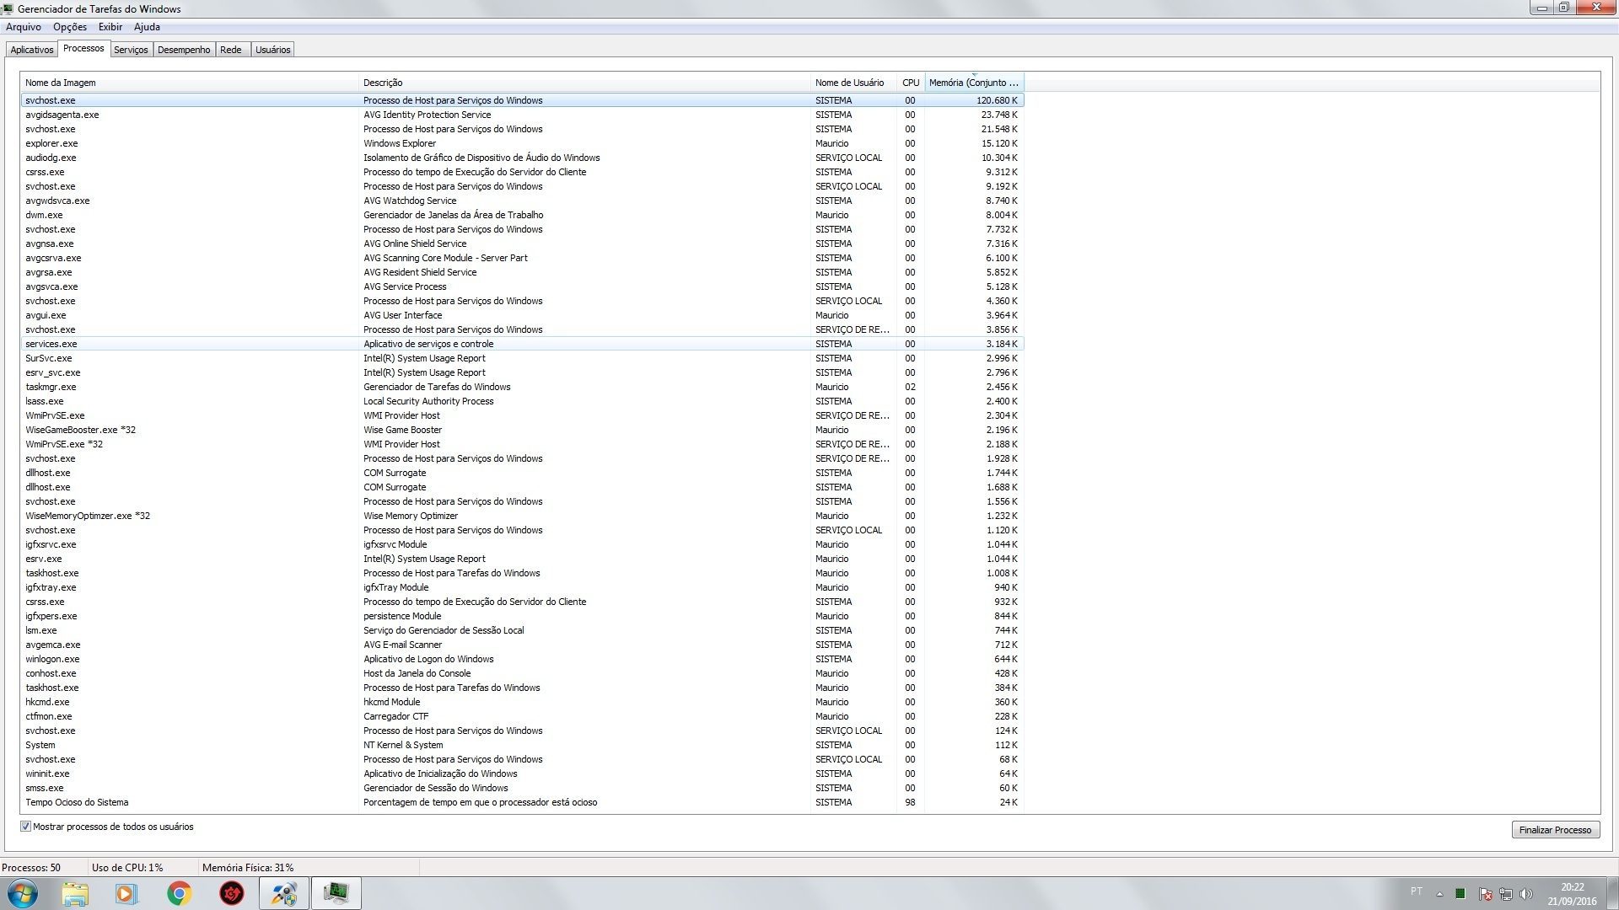Open Windows Explorer from the taskbar
This screenshot has width=1619, height=910.
point(75,893)
